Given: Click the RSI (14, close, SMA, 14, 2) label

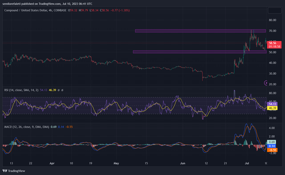Looking at the screenshot, I should pyautogui.click(x=21, y=90).
